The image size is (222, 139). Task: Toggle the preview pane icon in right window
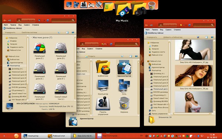pos(206,37)
